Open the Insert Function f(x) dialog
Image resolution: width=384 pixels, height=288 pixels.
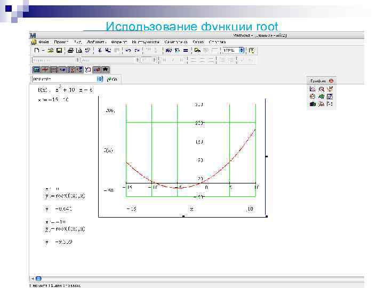click(169, 51)
